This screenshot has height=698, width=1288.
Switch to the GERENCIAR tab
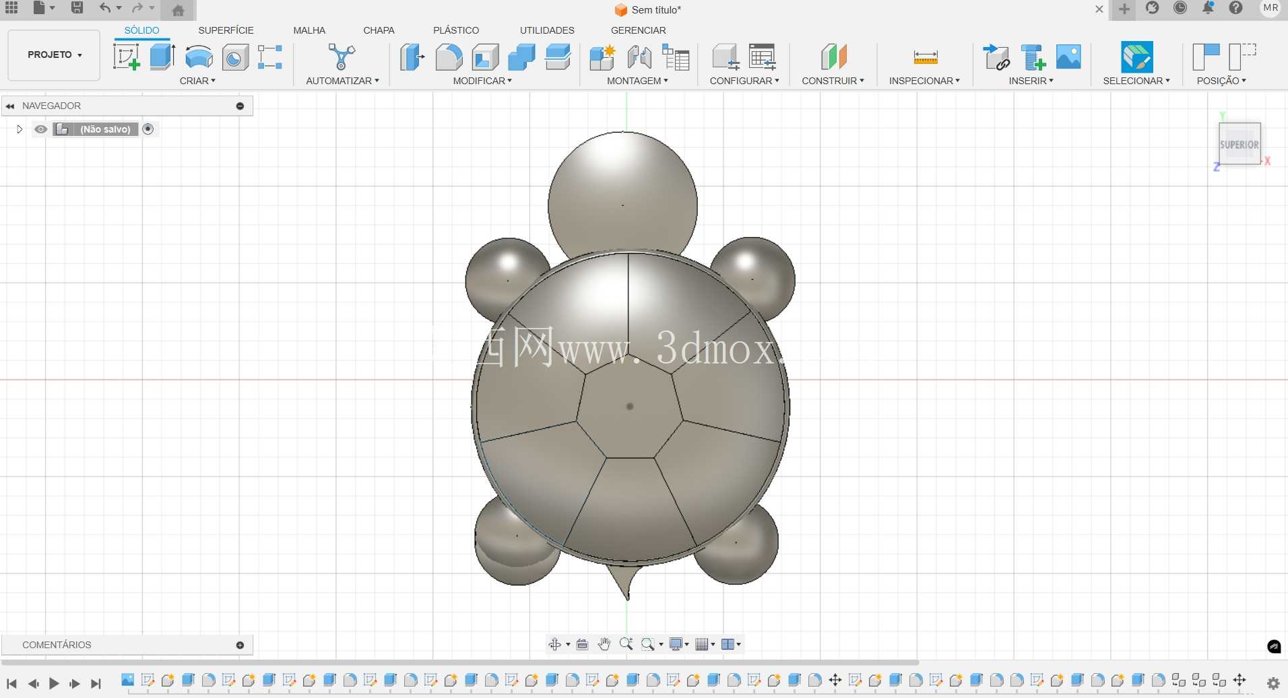(638, 30)
